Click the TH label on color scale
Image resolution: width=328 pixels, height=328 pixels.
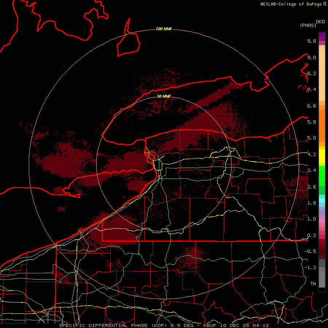pyautogui.click(x=313, y=284)
